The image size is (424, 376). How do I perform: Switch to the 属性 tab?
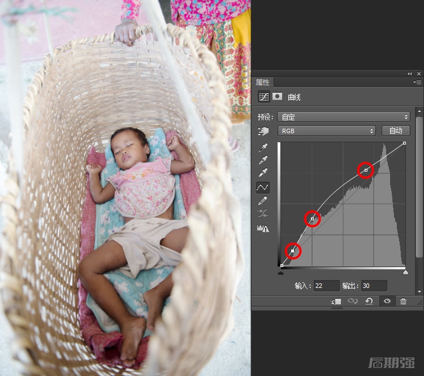pos(262,82)
